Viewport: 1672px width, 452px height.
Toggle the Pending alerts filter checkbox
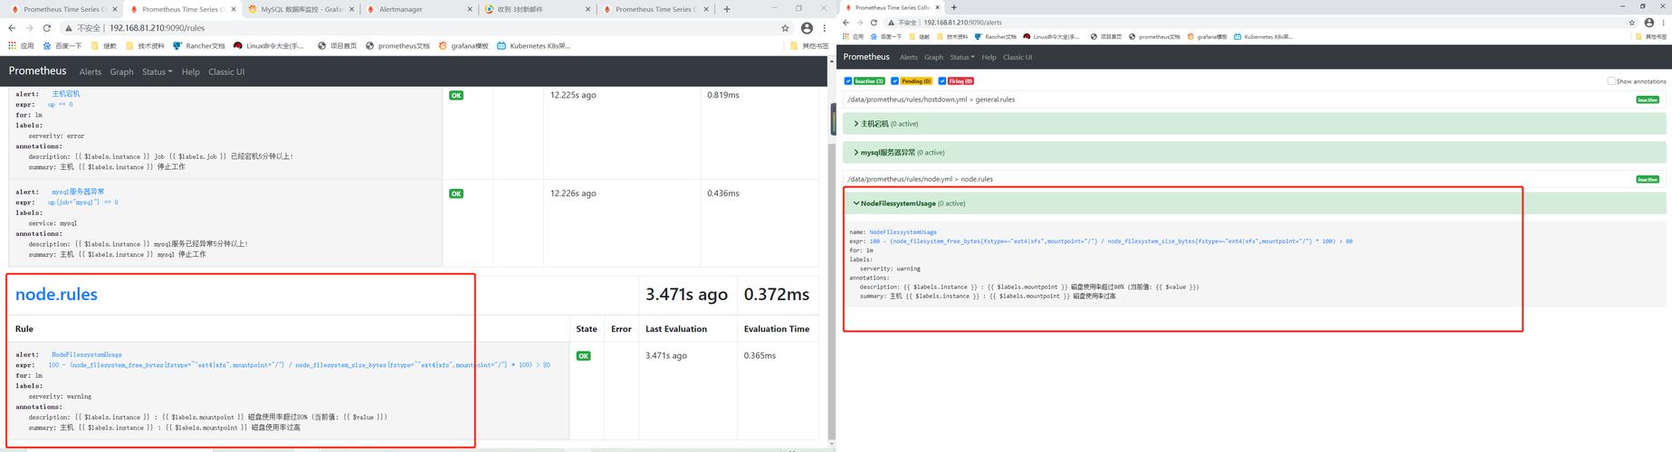[894, 81]
